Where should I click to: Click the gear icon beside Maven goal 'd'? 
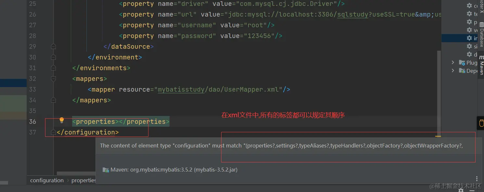pyautogui.click(x=469, y=54)
